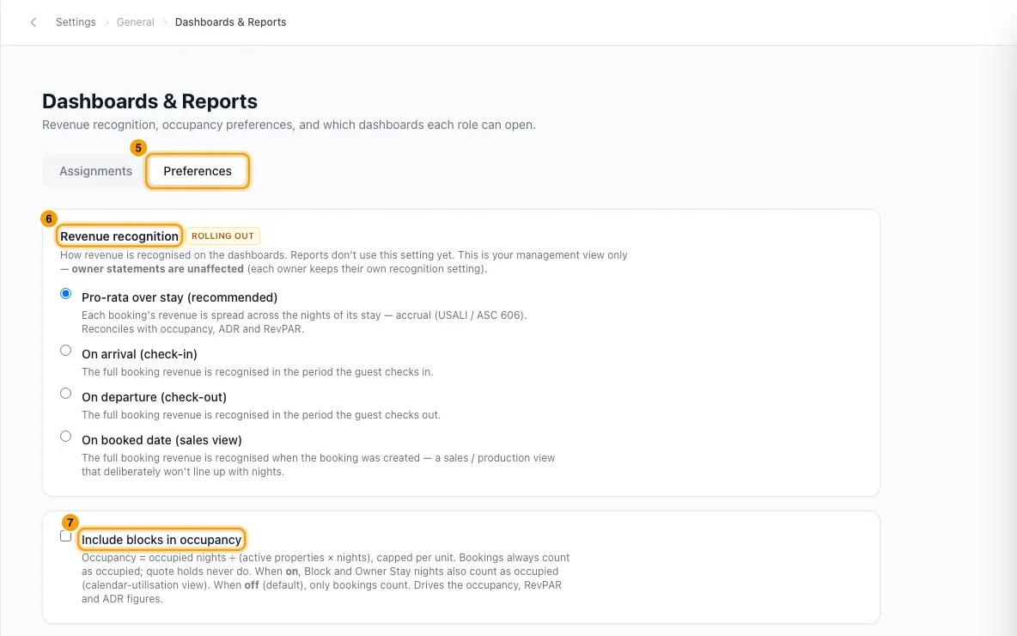Click the page subtitle about revenue recognition
The image size is (1017, 636).
coord(289,125)
